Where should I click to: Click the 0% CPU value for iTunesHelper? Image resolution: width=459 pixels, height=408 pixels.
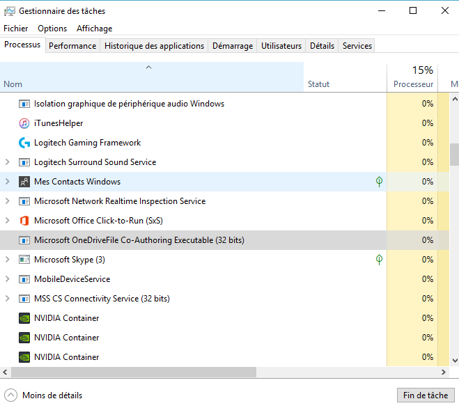coord(428,123)
